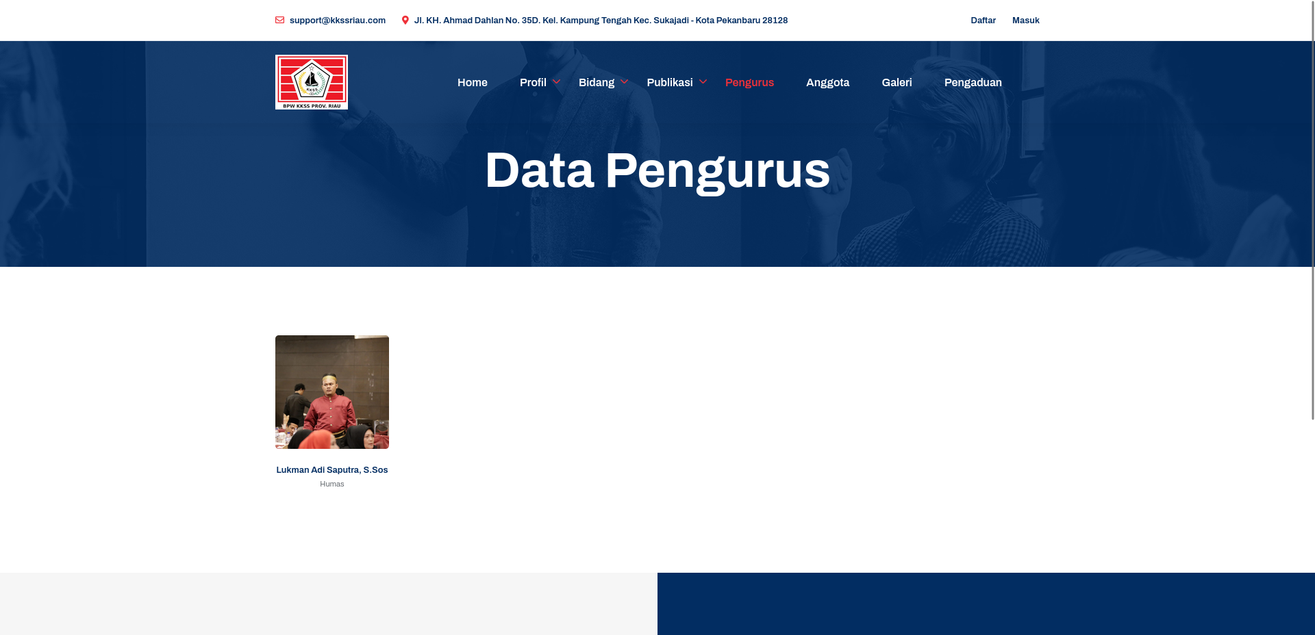Click the BPW KKSS Prov. Riau logo
The height and width of the screenshot is (635, 1315).
[x=312, y=82]
